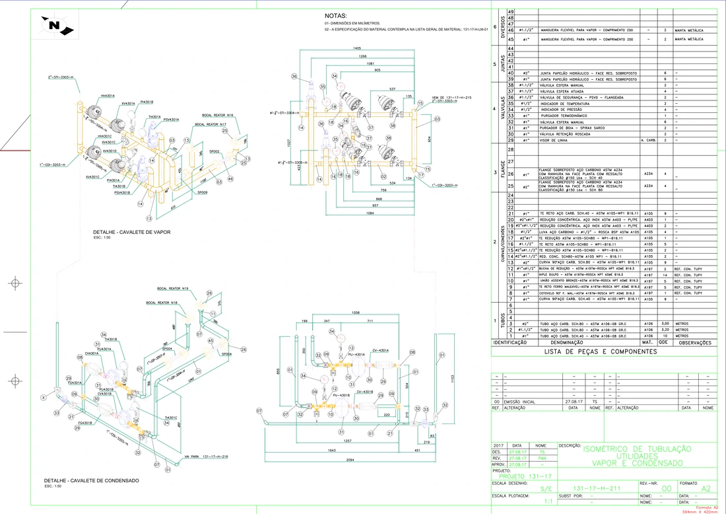Screen dimensions: 726x514
Task: Select the "EMISSÃO INICIAL" revision entry
Action: [519, 402]
